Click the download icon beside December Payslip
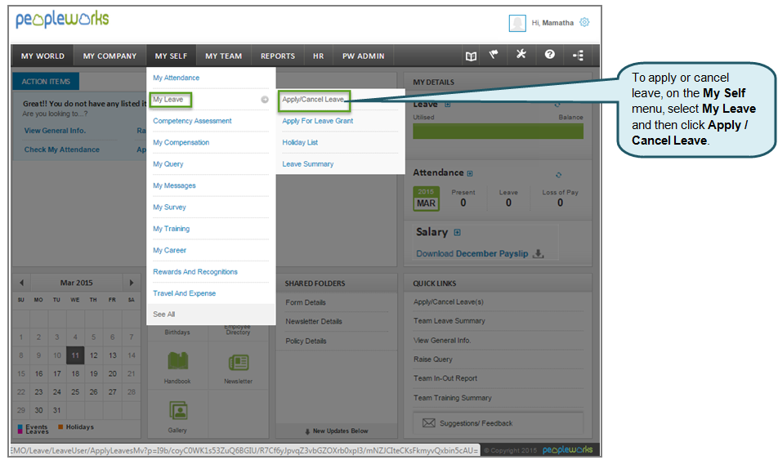Viewport: 778px width, 460px height. pyautogui.click(x=539, y=253)
